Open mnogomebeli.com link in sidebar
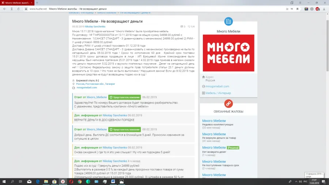This screenshot has width=329, height=185. tap(217, 86)
